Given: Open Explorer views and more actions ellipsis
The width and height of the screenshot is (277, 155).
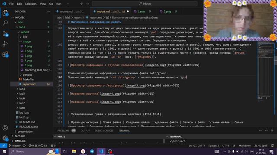Looking at the screenshot, I should (x=48, y=12).
